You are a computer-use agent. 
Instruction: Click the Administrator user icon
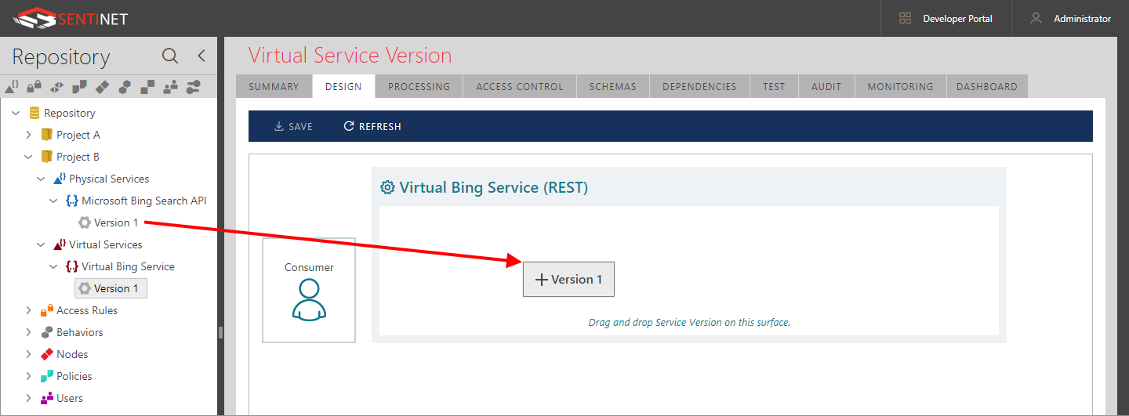pos(1036,18)
